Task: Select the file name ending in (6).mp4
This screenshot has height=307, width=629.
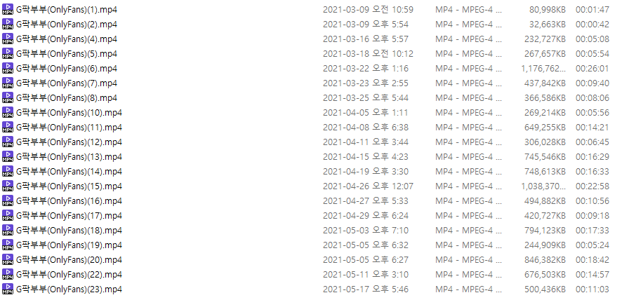Action: (67, 68)
